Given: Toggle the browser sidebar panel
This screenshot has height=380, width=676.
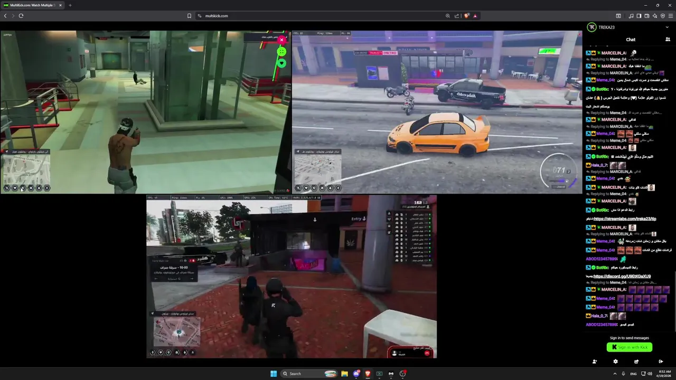Looking at the screenshot, I should pyautogui.click(x=639, y=16).
